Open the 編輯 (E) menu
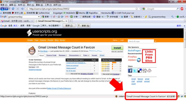Viewport: 186px width, 102px height. point(13,5)
